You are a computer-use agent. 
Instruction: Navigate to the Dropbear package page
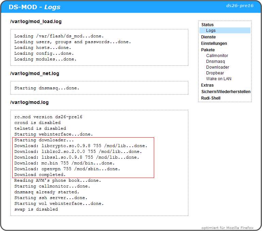point(215,73)
